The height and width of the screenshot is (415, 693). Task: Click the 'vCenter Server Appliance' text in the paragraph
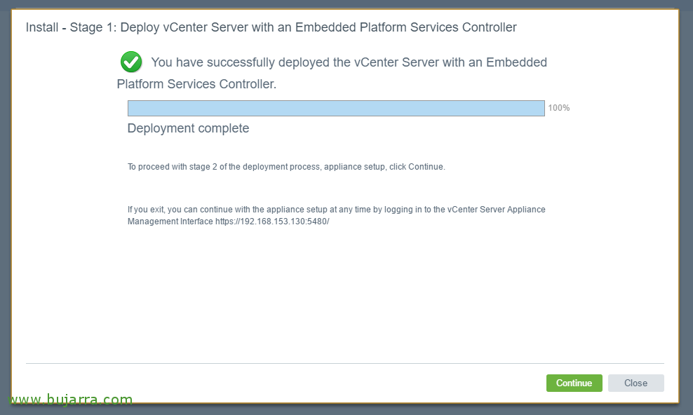point(497,210)
